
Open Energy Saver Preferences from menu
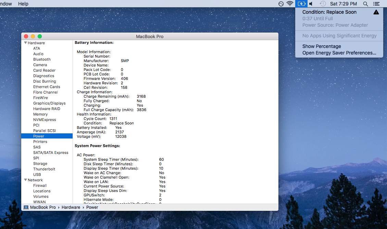click(x=339, y=53)
